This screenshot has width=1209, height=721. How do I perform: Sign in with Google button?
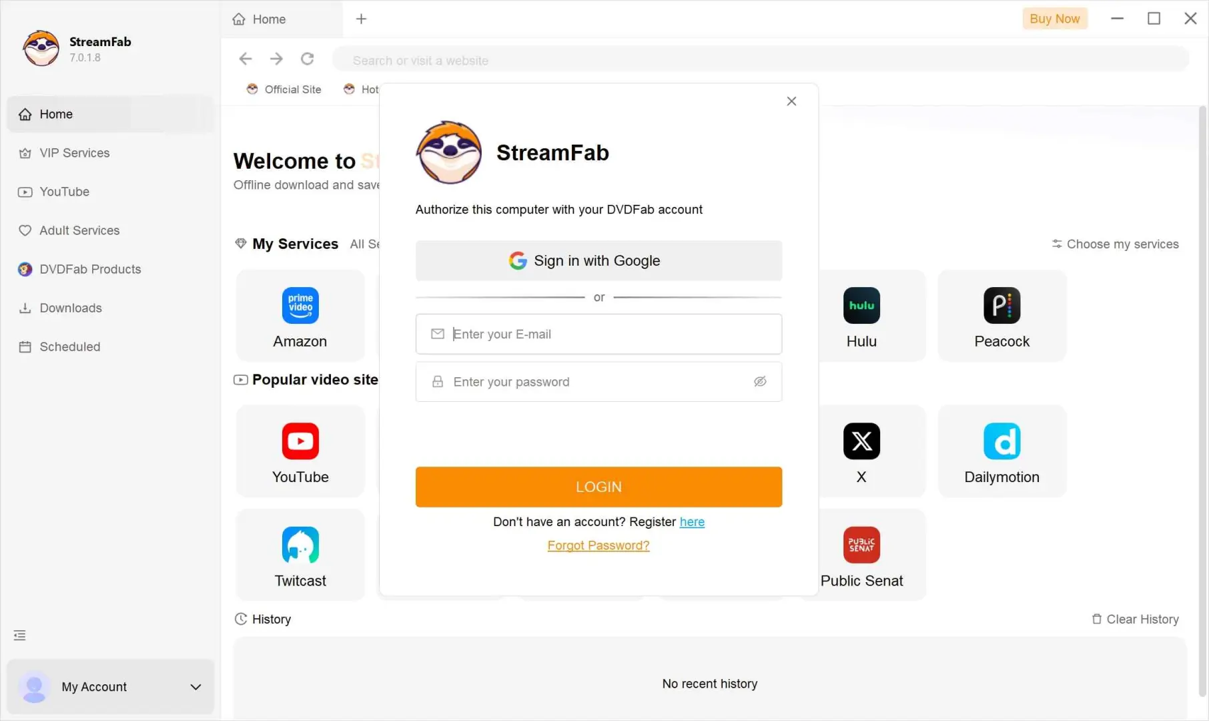point(598,260)
